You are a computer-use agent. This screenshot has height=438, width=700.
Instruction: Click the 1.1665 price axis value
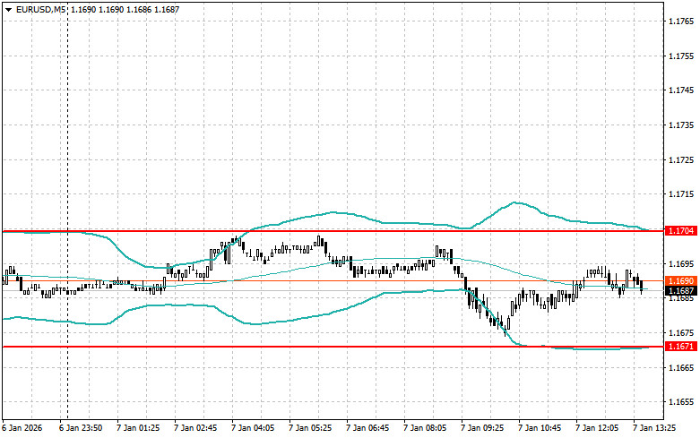click(x=681, y=367)
